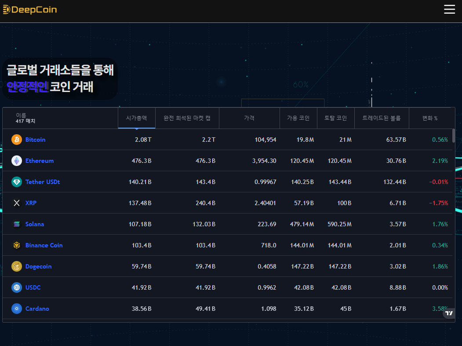Image resolution: width=462 pixels, height=346 pixels.
Task: Click the USDC coin icon
Action: (x=17, y=287)
